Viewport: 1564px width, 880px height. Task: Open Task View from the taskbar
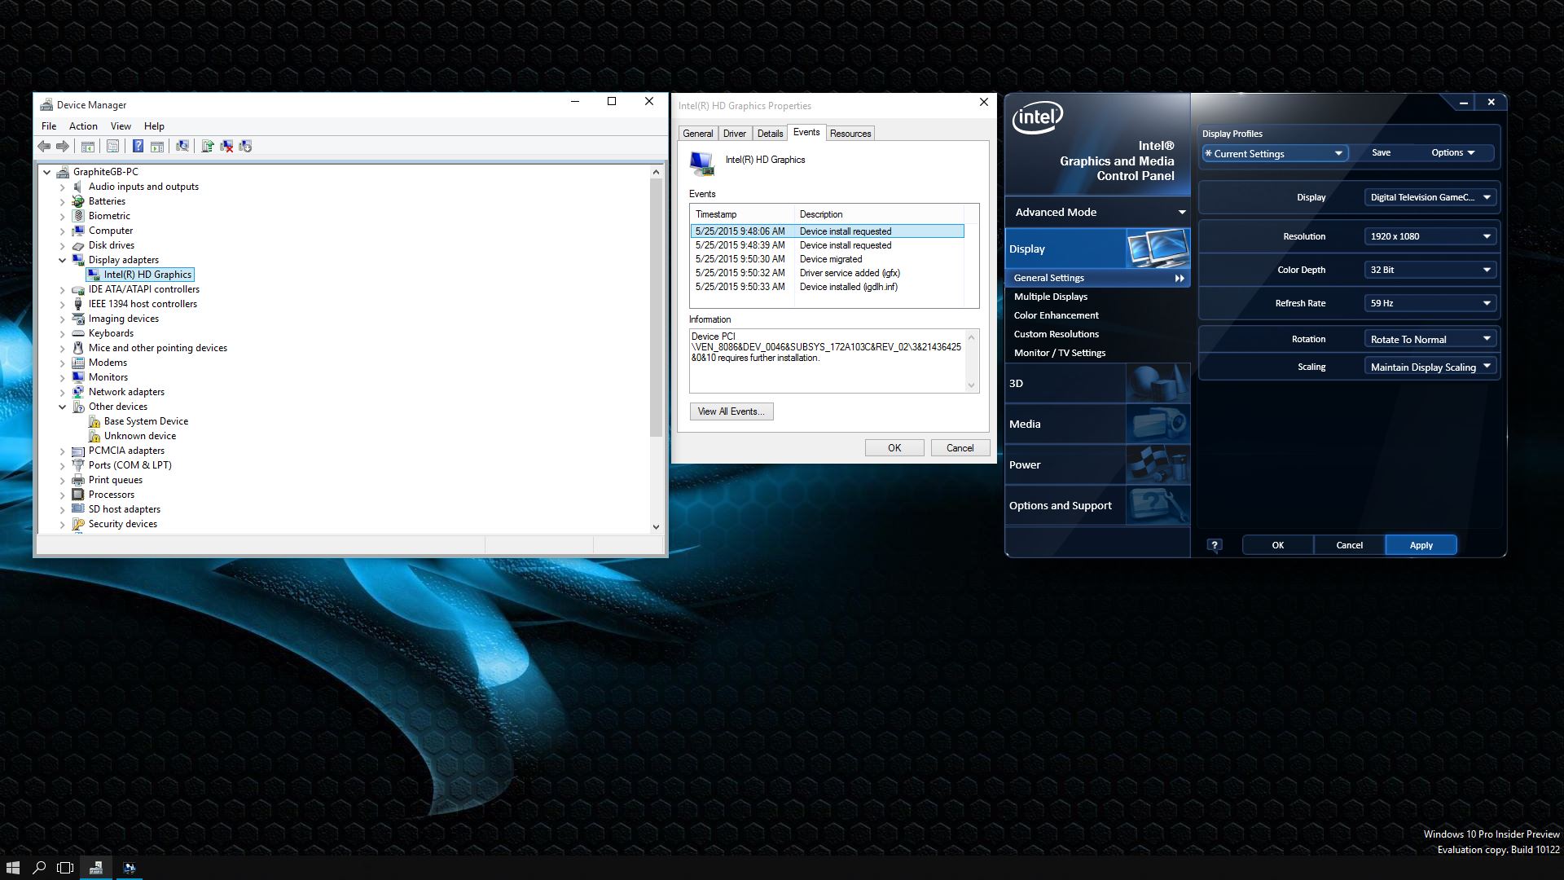pyautogui.click(x=65, y=868)
